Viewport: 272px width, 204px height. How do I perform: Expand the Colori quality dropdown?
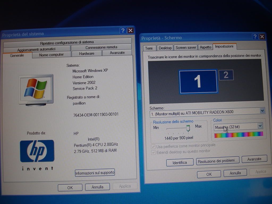coord(260,126)
